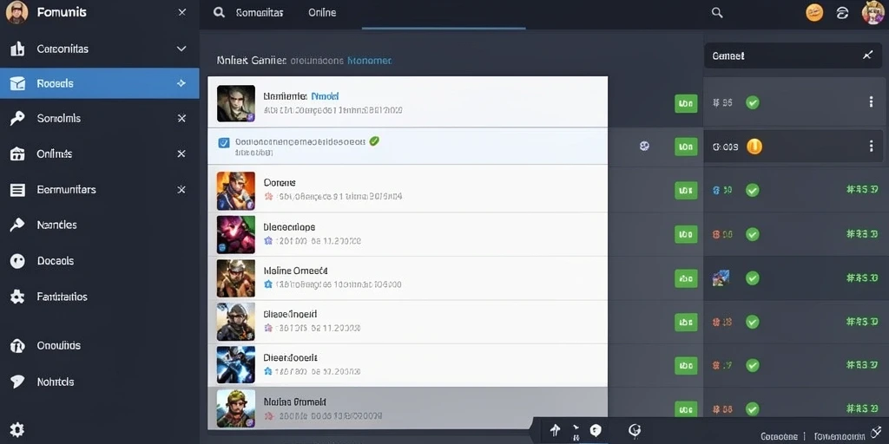The width and height of the screenshot is (889, 444).
Task: Click the blue Nmoid link in first row
Action: (325, 96)
